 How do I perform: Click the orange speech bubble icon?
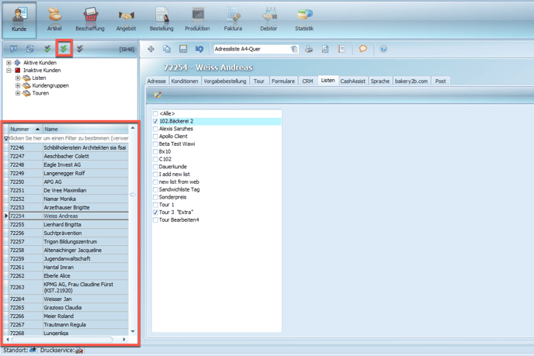[x=363, y=49]
